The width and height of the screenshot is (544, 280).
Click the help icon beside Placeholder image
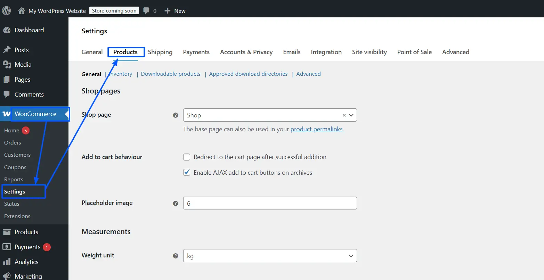[x=176, y=203]
